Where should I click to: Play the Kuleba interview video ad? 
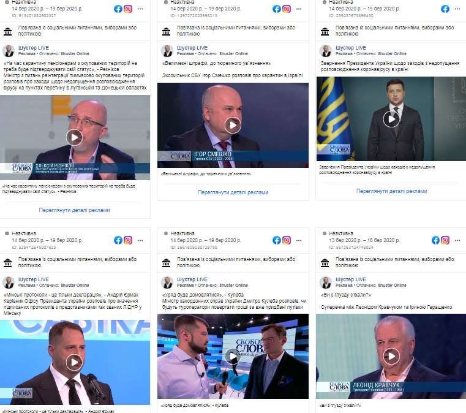click(233, 356)
